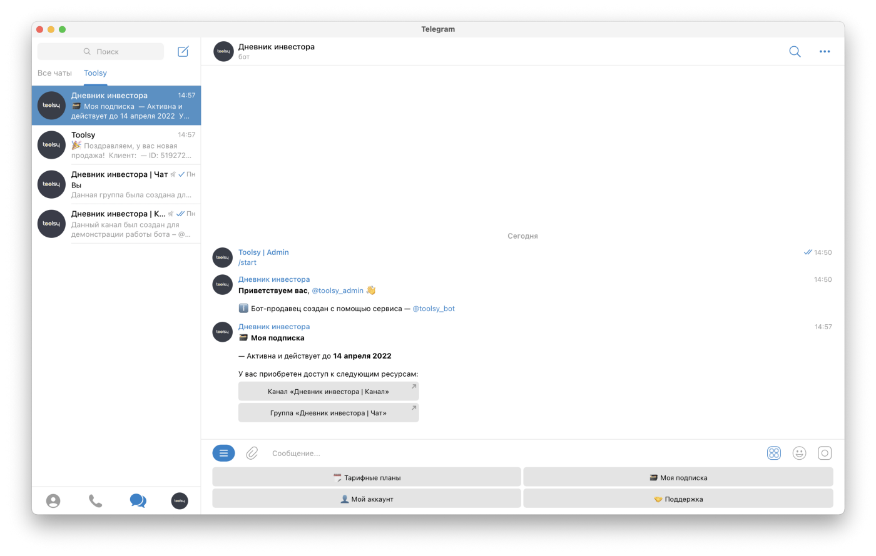This screenshot has width=876, height=556.
Task: Open search in chat magnifier icon
Action: [795, 51]
